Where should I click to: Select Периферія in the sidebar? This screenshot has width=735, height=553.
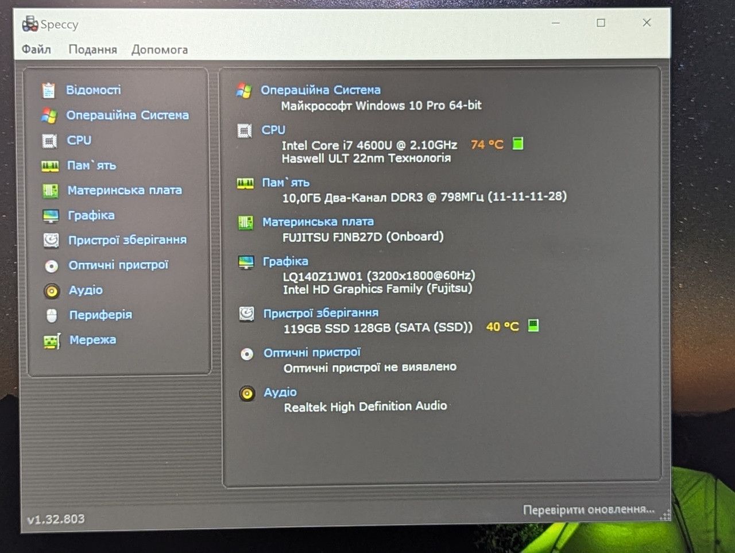[100, 315]
